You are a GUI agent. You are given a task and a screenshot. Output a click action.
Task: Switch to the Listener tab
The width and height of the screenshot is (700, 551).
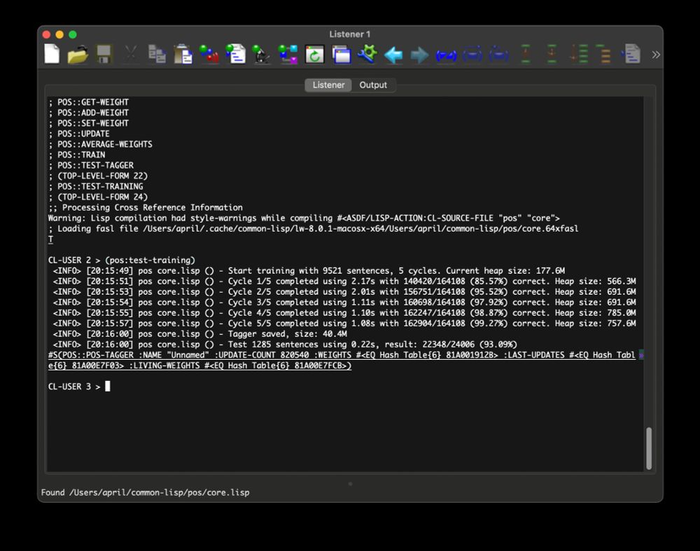328,85
